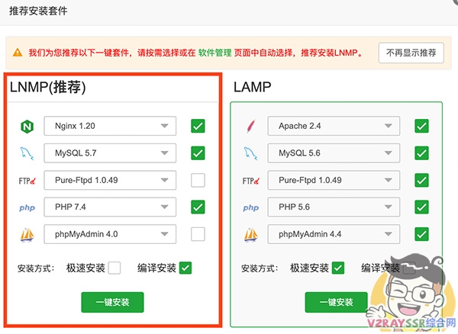This screenshot has width=458, height=334.
Task: Click the php logo icon in LNMP
Action: click(27, 207)
